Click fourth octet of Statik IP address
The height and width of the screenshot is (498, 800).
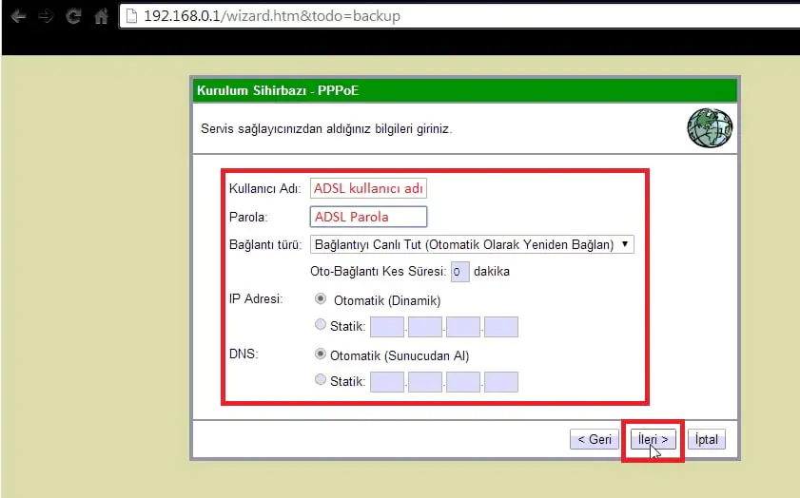(x=501, y=327)
